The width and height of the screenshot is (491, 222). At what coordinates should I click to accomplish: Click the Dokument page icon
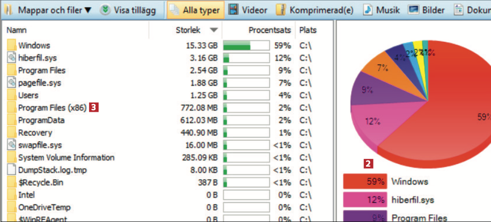(458, 10)
